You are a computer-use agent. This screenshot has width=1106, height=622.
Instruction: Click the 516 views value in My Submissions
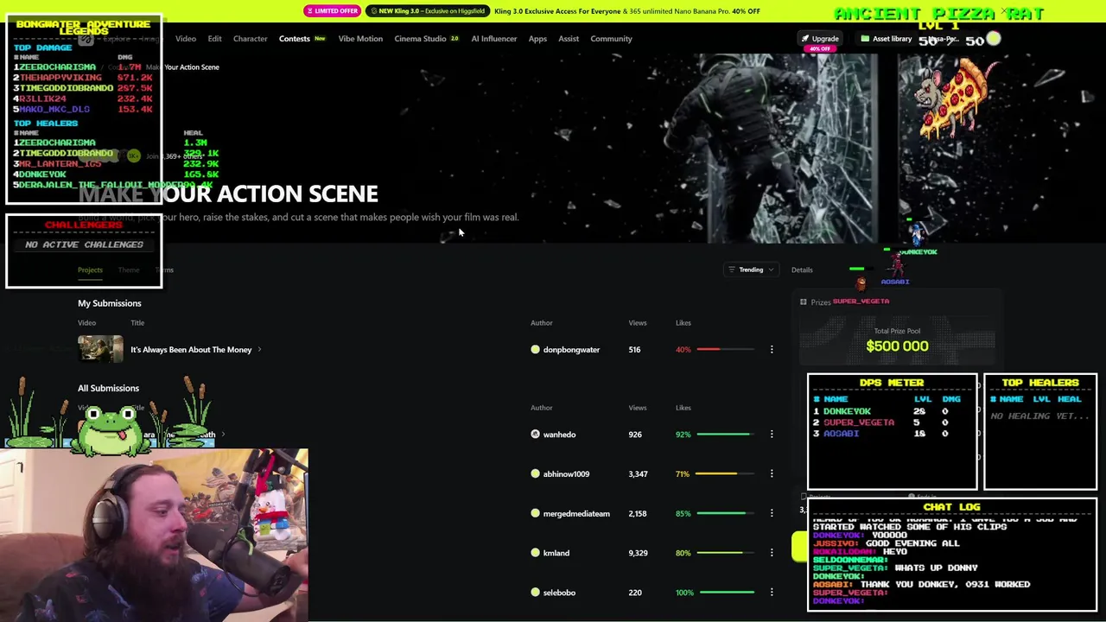(x=634, y=350)
